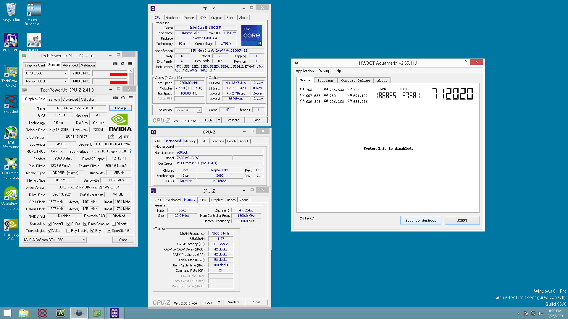
Task: Toggle OpenGL 4.6 checkbox
Action: coord(109,231)
